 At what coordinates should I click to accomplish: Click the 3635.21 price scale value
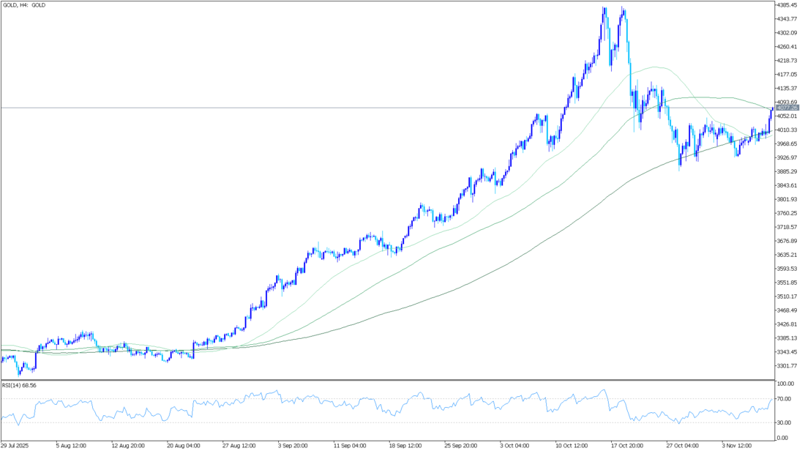pos(787,255)
